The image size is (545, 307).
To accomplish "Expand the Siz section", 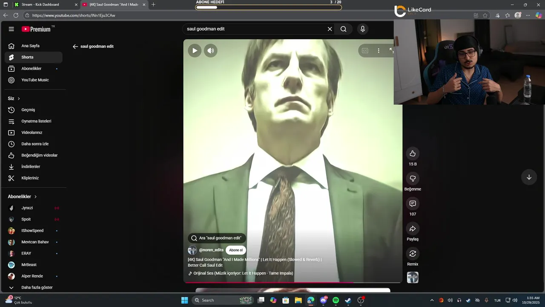I will pyautogui.click(x=14, y=98).
